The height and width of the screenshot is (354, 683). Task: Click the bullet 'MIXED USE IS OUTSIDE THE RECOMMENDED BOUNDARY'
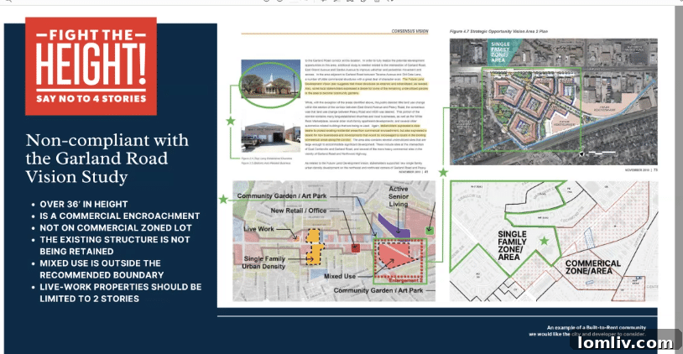[x=102, y=269]
